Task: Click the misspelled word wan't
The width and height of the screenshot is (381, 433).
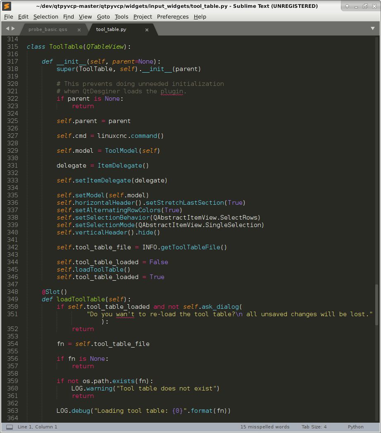Action: (x=125, y=314)
